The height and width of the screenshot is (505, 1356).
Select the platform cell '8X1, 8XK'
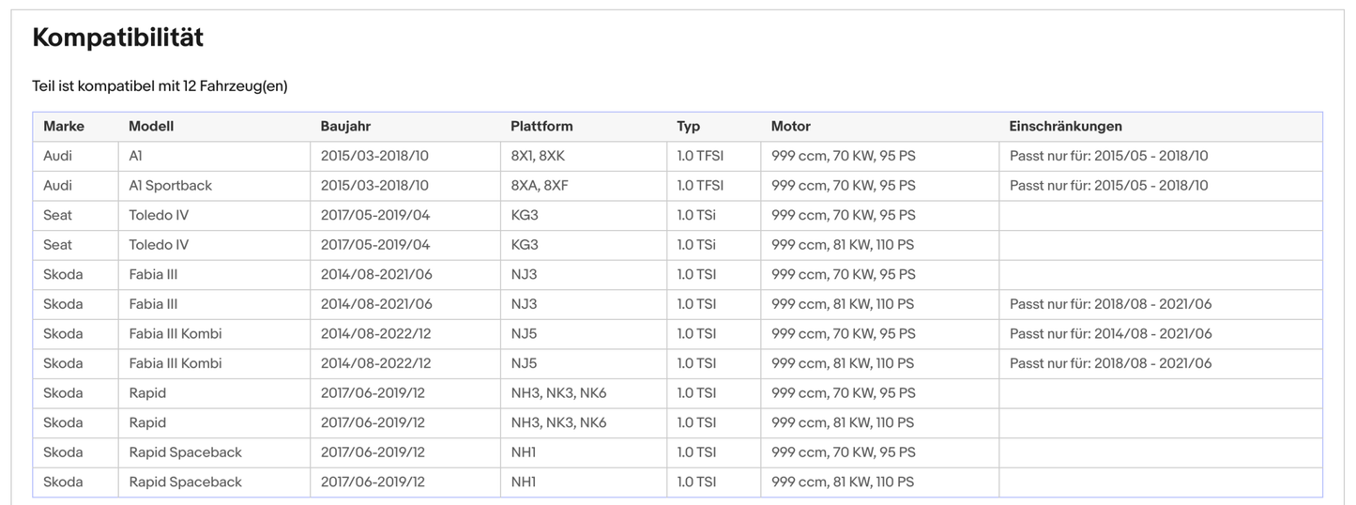coord(540,156)
